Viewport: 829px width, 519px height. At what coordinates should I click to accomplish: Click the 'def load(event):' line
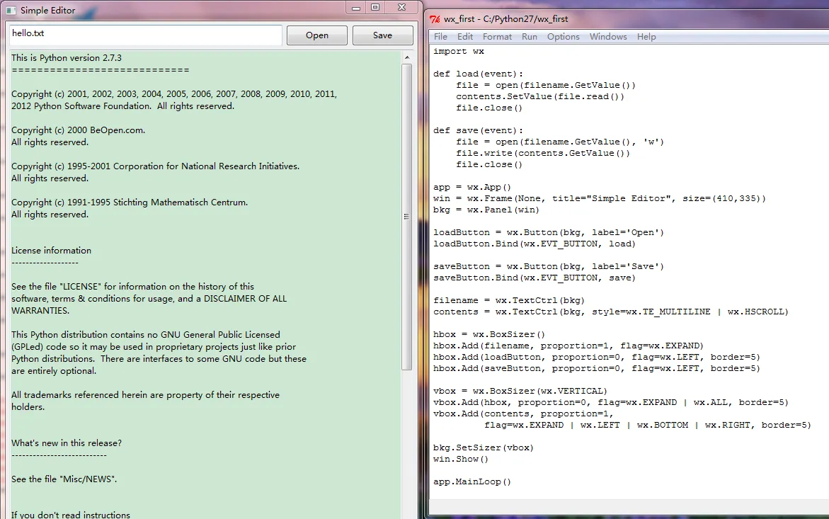(x=478, y=74)
